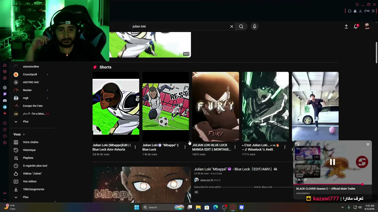Seek on the mini player progress bar
Viewport: 378px width, 212px height.
click(x=333, y=184)
